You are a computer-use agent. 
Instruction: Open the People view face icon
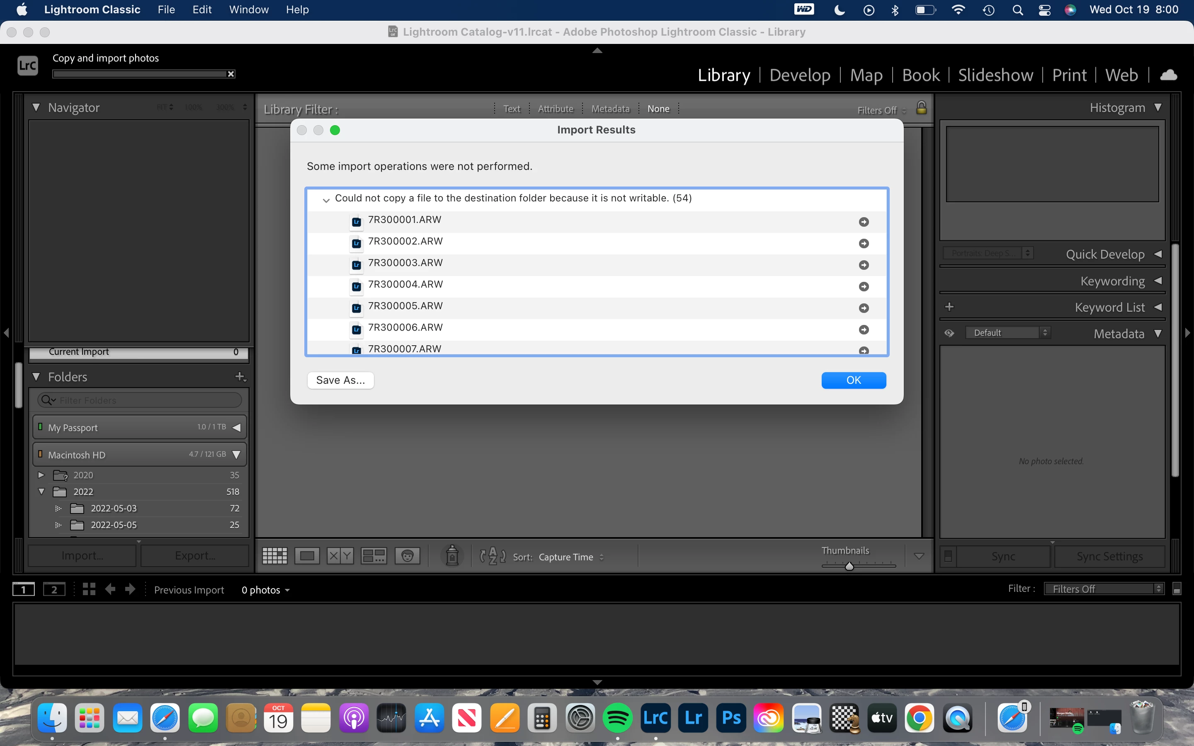[x=407, y=556]
